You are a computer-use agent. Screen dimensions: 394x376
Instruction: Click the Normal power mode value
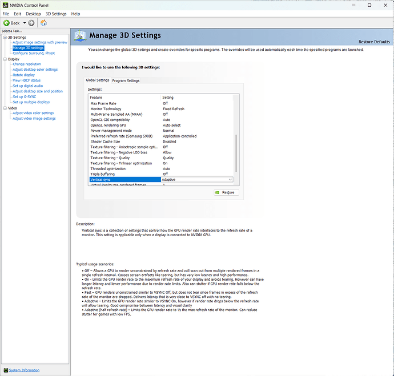(168, 131)
